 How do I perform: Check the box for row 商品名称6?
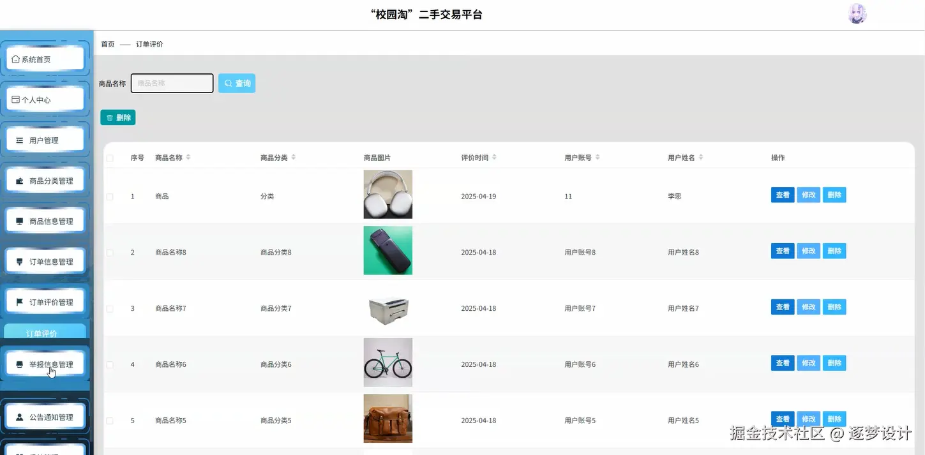click(110, 365)
